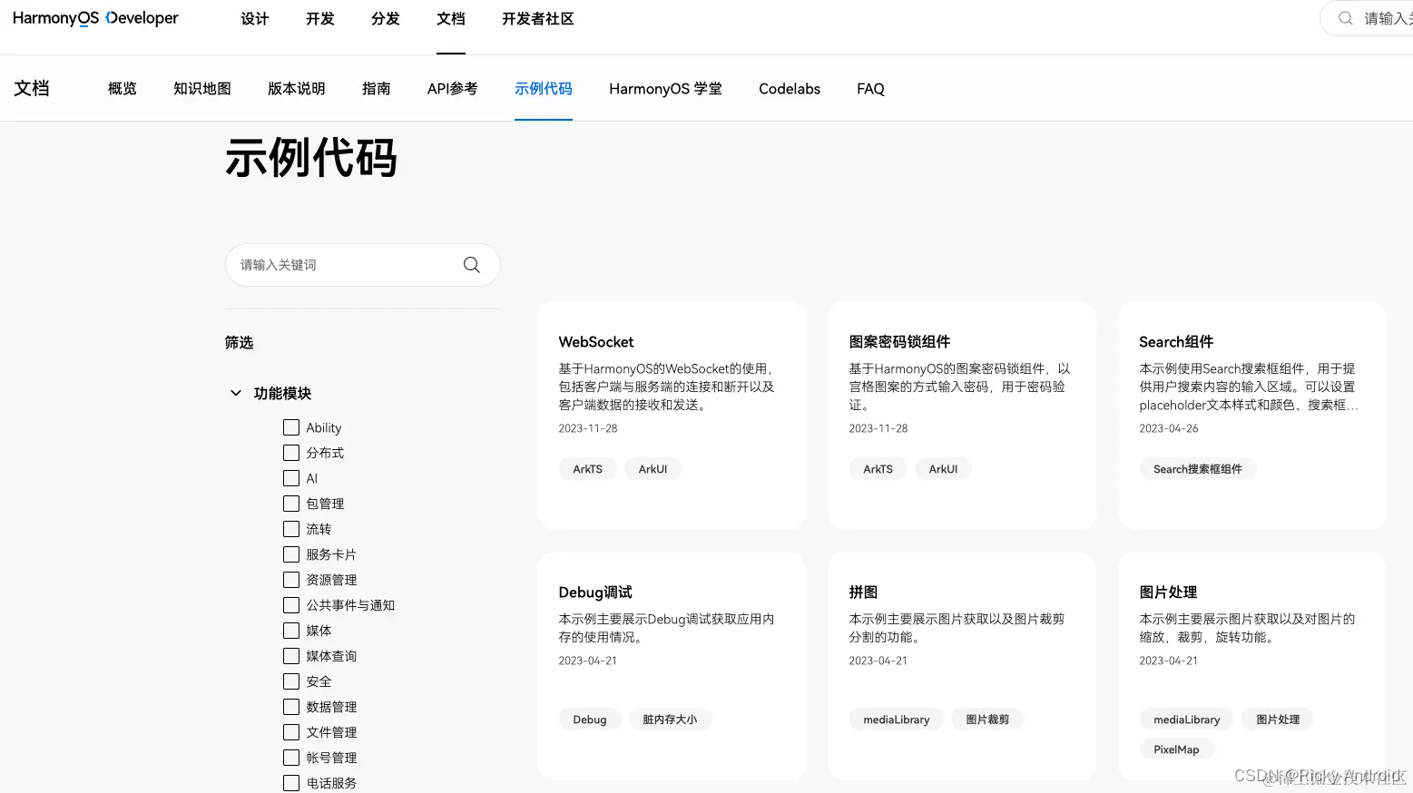Open the 指南 tab

coord(377,89)
